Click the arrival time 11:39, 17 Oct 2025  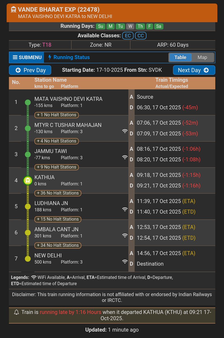(159, 201)
